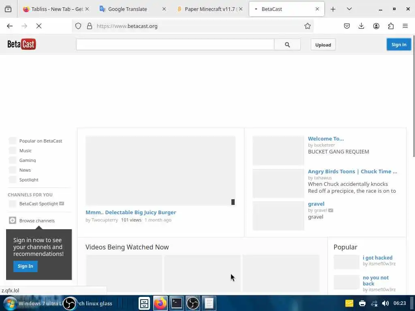This screenshot has width=415, height=311.
Task: Open the network tray icon
Action: click(374, 303)
